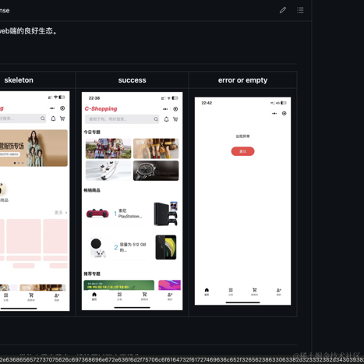The width and height of the screenshot is (364, 364).
Task: Click the green recommended topic banner
Action: pyautogui.click(x=118, y=285)
